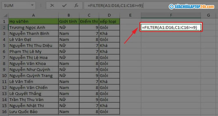Select cell 'Nguyễn Như Quỳnh'
Viewport: 218px width, 116px height.
point(33,70)
